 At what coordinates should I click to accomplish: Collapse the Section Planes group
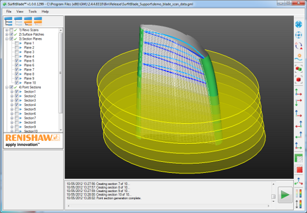tap(7, 39)
